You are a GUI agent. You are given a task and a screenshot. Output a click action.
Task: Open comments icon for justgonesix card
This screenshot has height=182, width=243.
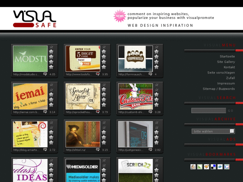tap(150, 150)
